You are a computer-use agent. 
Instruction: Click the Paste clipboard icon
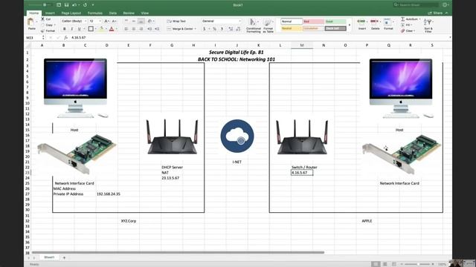(x=30, y=22)
